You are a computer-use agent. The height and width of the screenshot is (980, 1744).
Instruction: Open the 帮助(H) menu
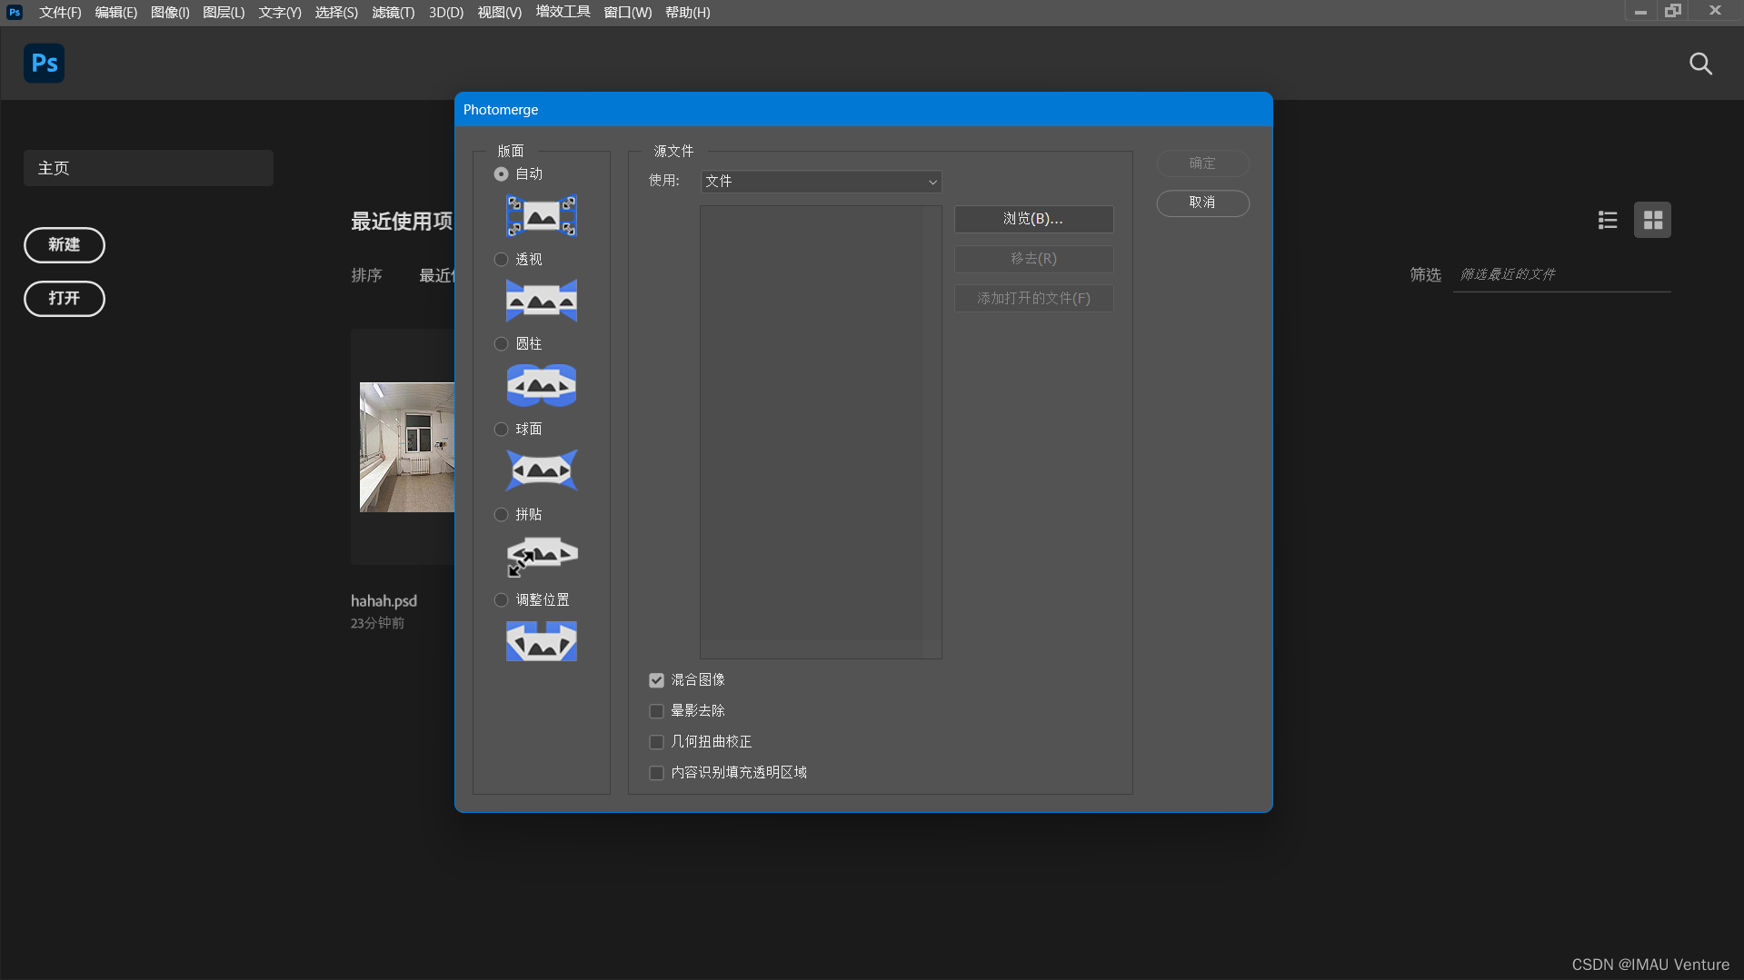(x=688, y=13)
